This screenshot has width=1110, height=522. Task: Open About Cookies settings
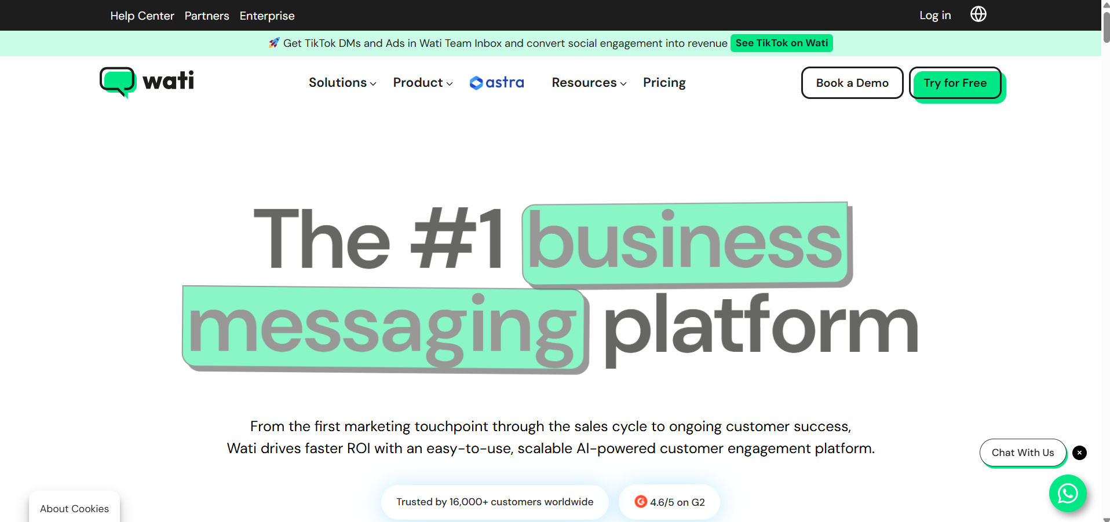coord(74,509)
